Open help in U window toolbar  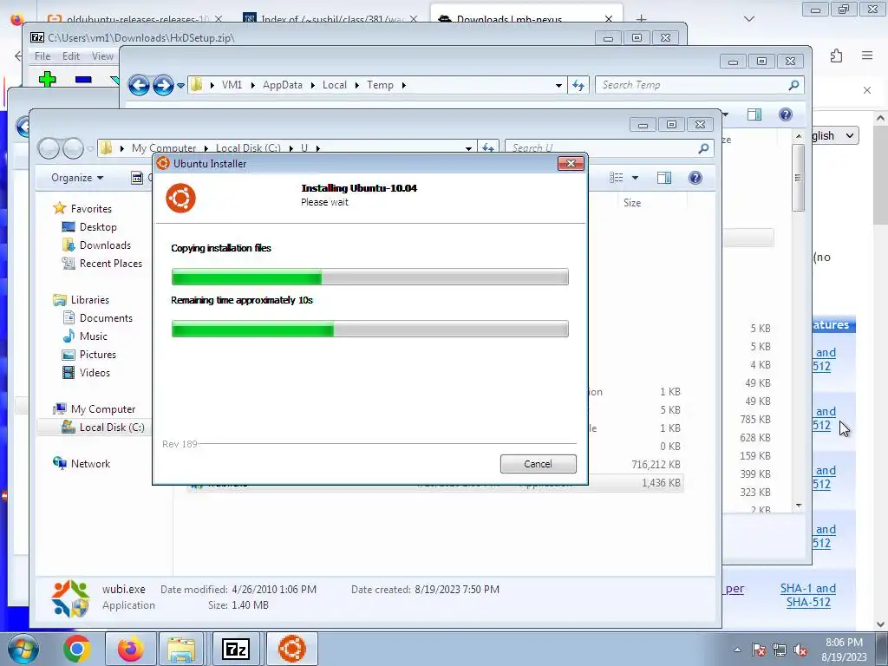tap(695, 178)
